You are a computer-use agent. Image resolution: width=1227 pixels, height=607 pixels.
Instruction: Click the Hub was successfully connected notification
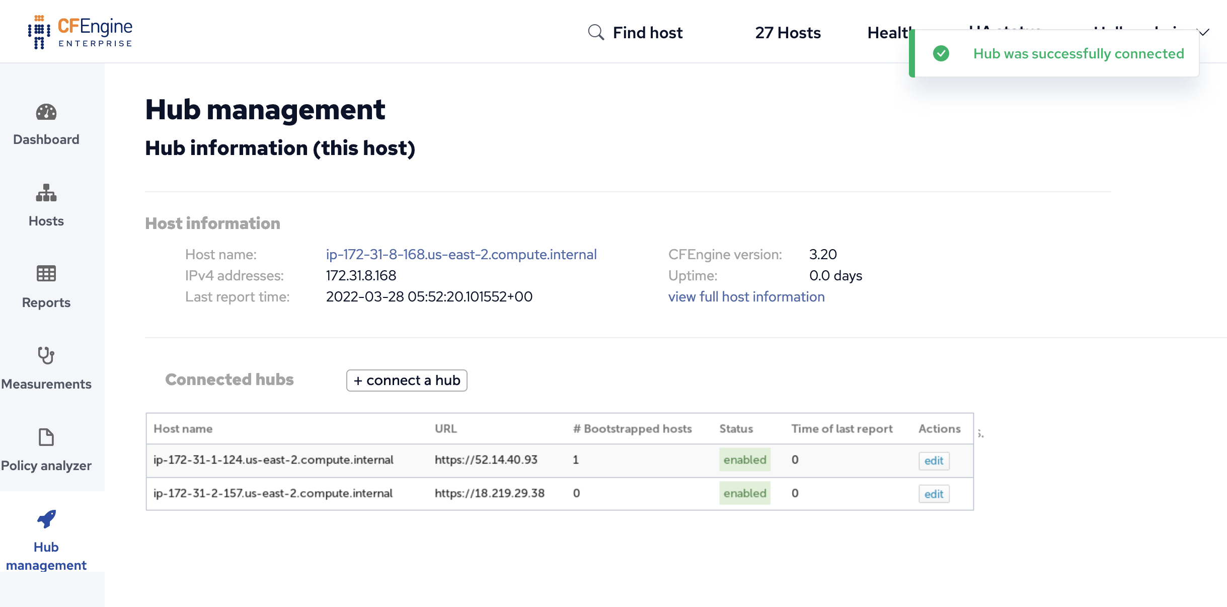(1078, 53)
